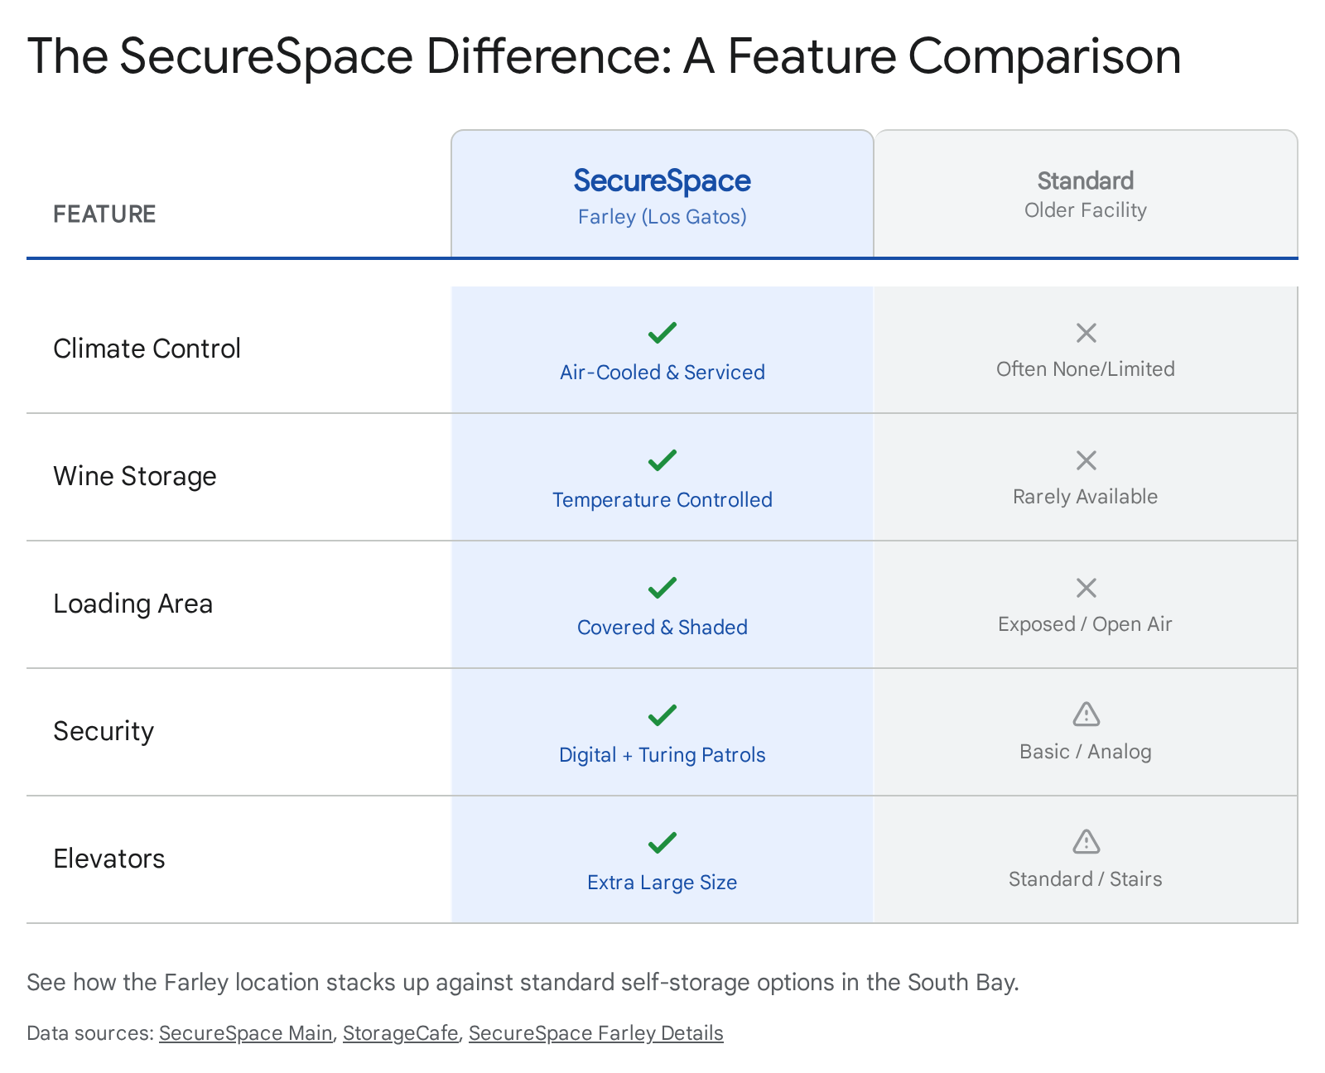Click the Loading Area green checkmark

[662, 588]
